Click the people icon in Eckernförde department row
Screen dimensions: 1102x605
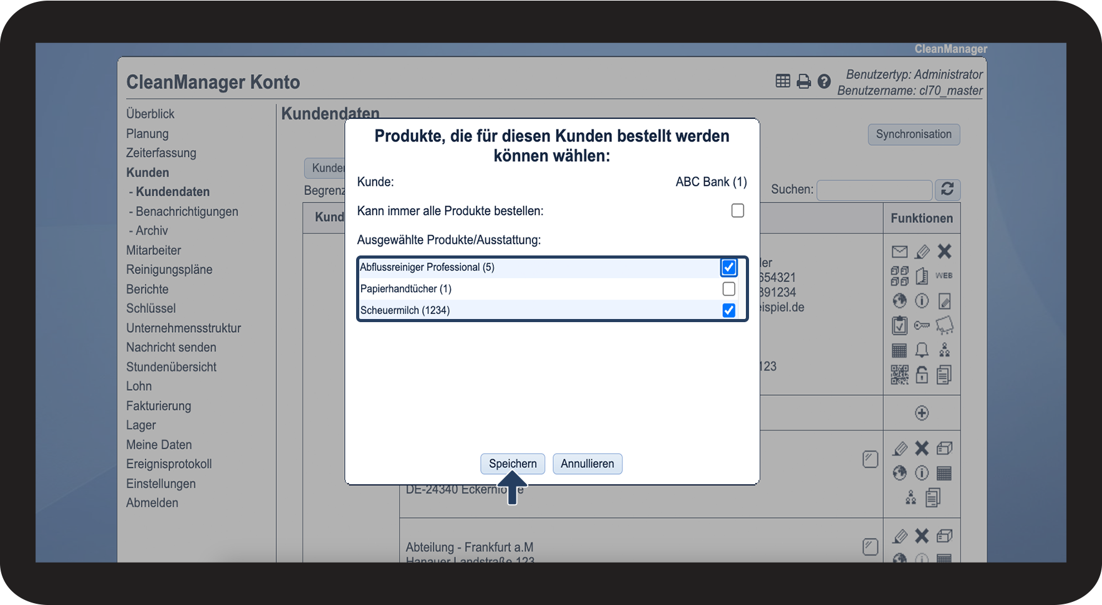[x=911, y=498]
